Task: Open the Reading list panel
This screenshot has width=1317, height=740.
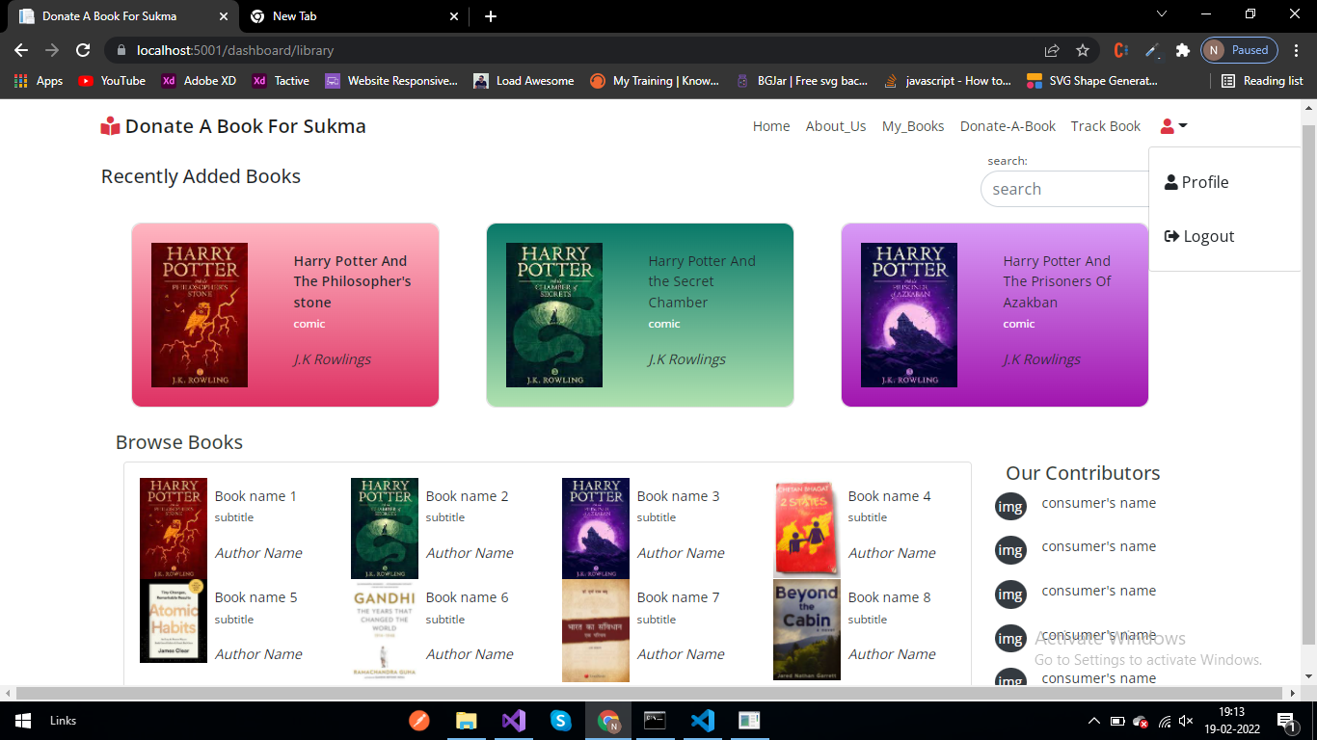Action: tap(1262, 81)
